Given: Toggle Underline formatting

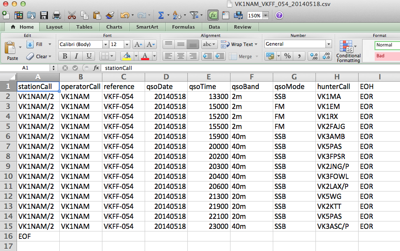Looking at the screenshot, I should click(89, 56).
